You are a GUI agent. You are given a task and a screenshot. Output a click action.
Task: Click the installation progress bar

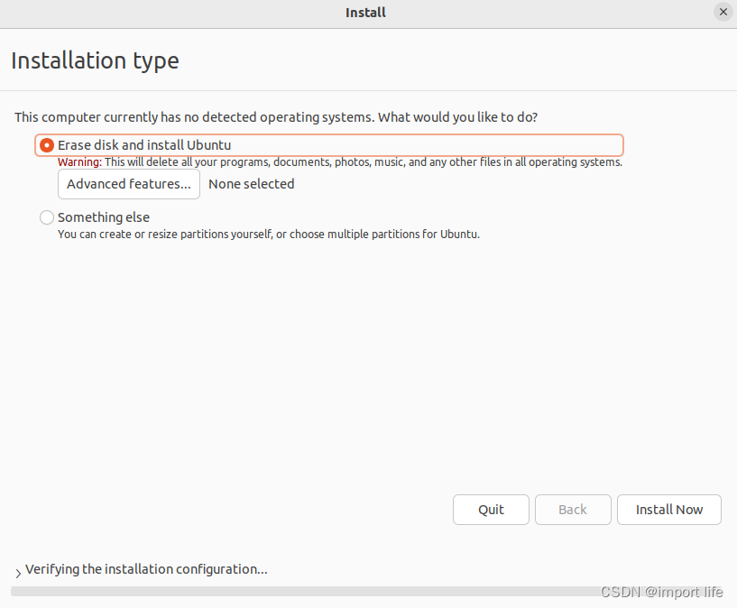[x=366, y=591]
